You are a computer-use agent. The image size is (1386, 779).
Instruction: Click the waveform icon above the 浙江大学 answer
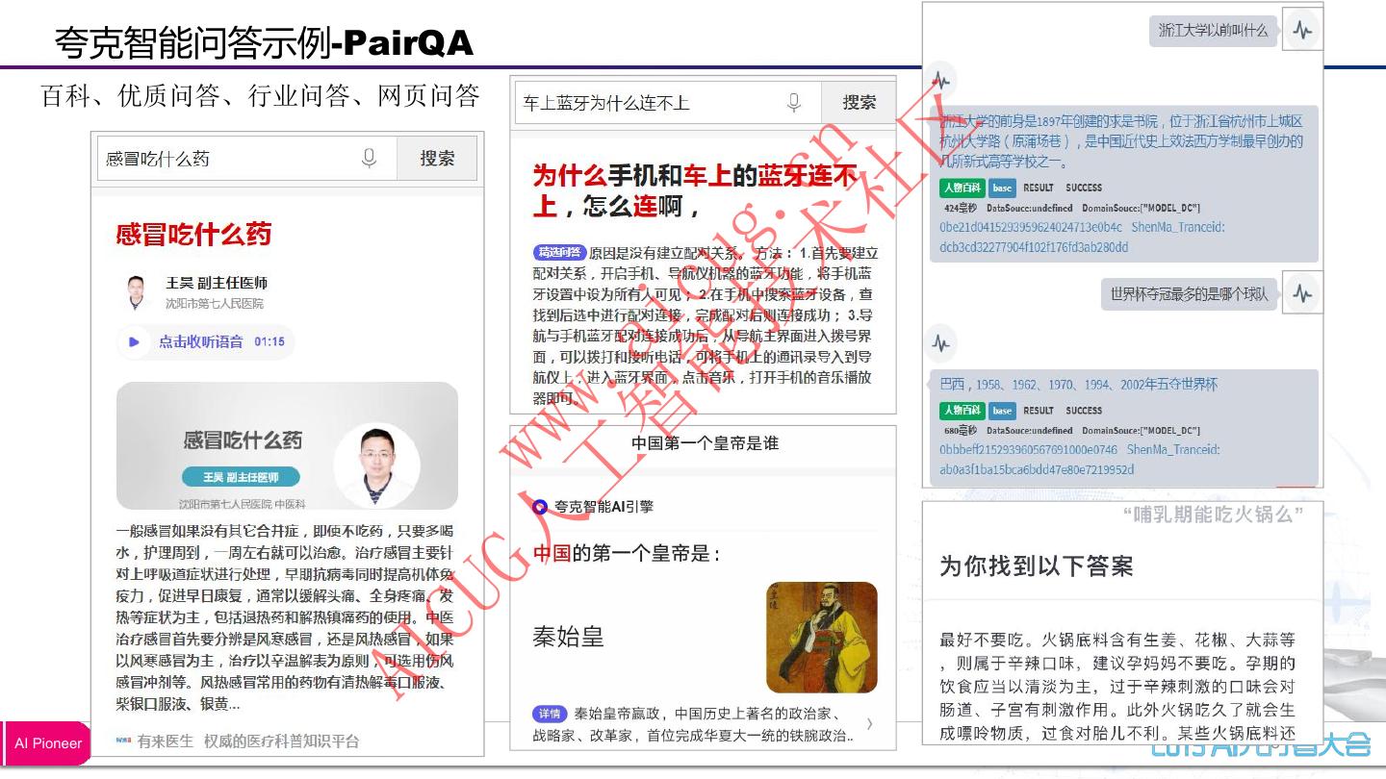point(940,82)
